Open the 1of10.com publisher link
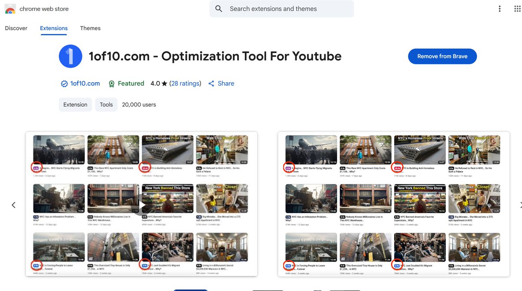522x291 pixels. [x=85, y=84]
